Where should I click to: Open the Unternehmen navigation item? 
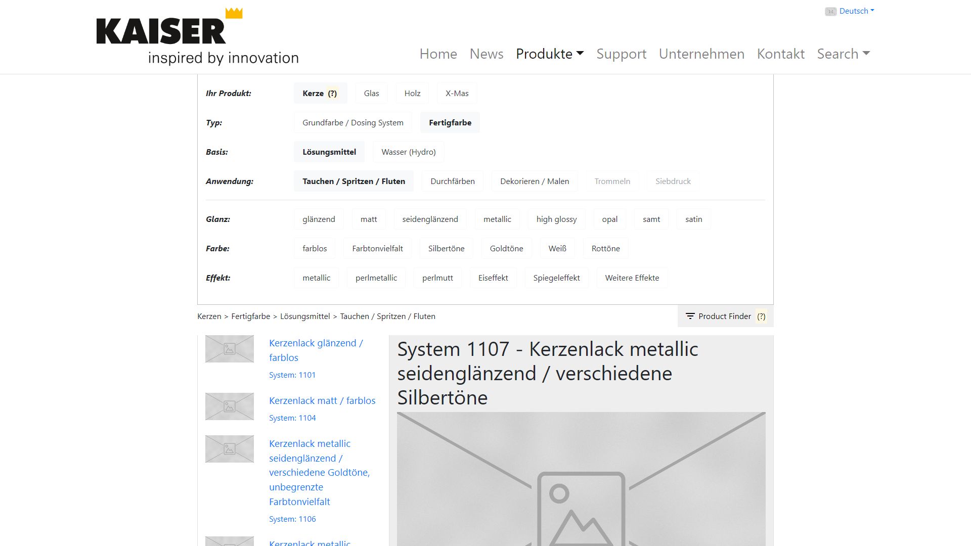click(701, 54)
